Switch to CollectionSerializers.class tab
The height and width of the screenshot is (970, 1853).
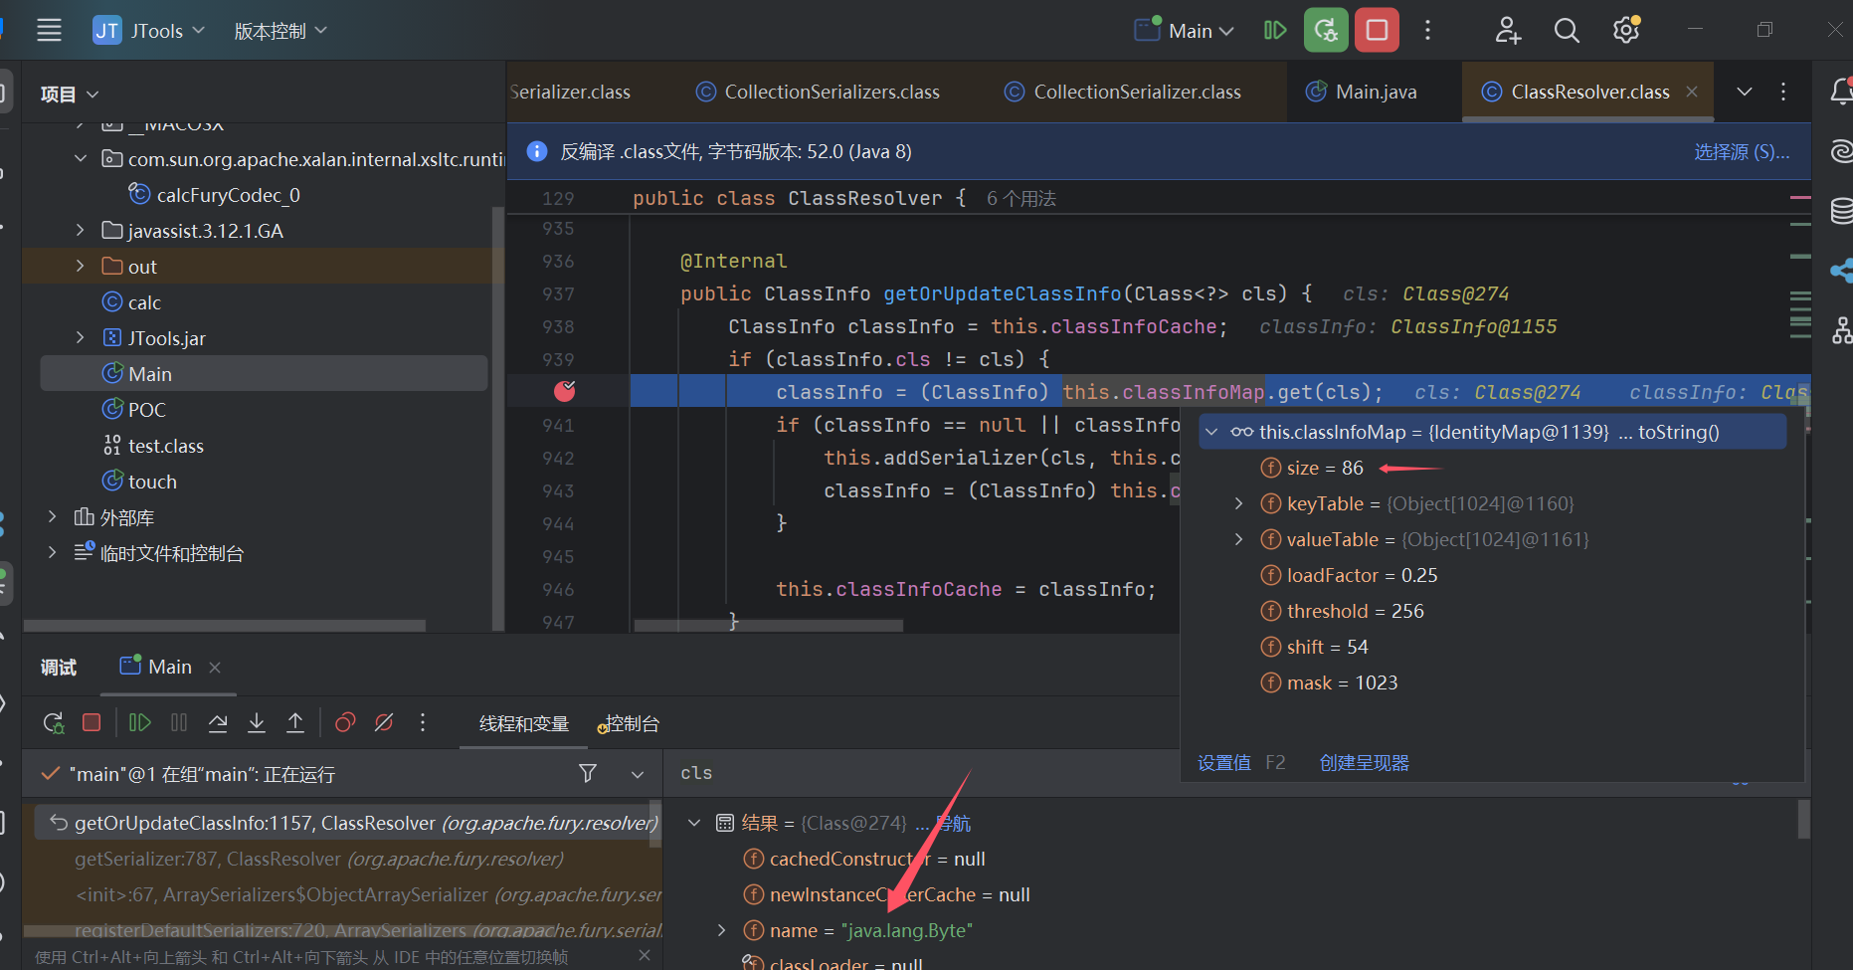(817, 92)
